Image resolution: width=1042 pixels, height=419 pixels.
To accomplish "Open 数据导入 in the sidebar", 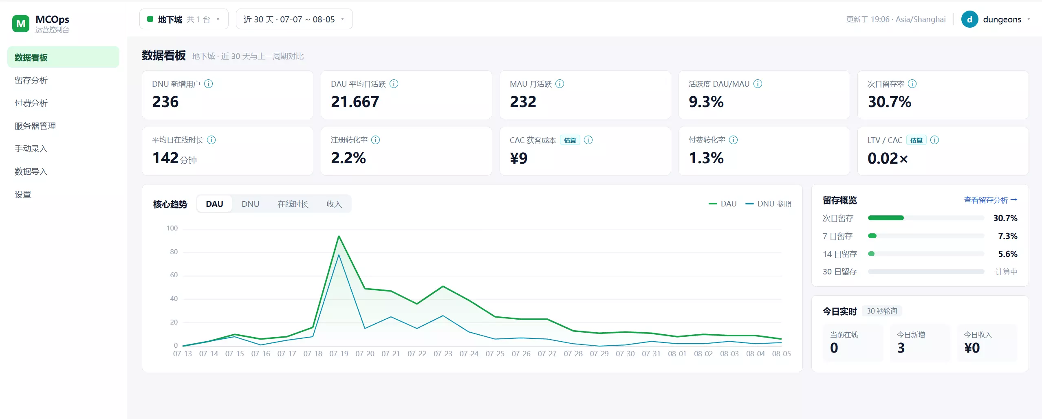I will point(63,171).
